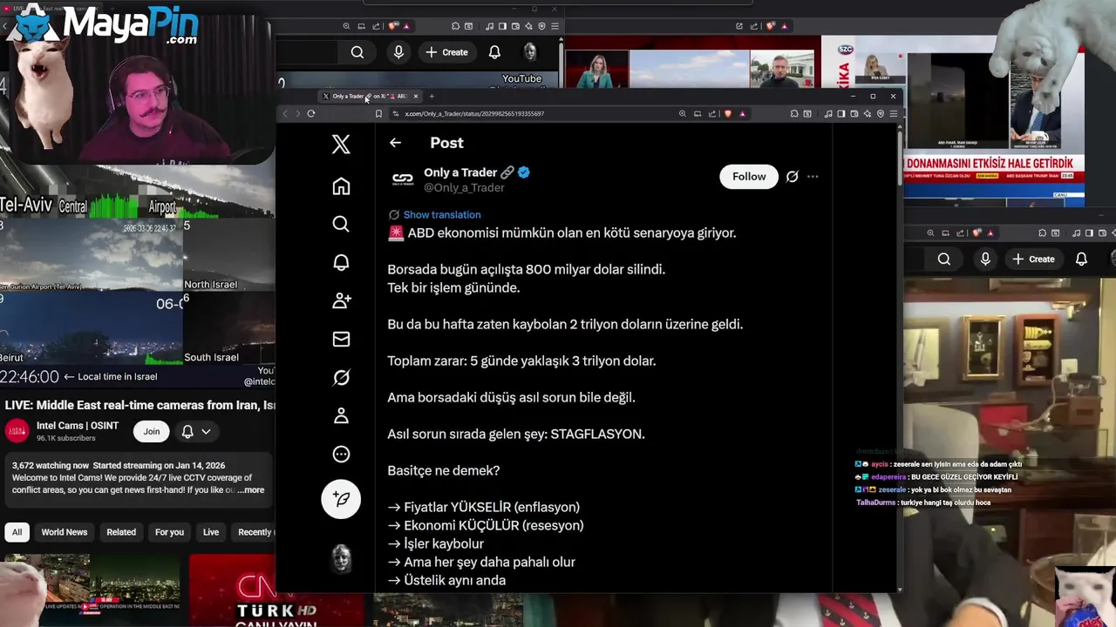Open the Brave Wallet icon in X window
The image size is (1116, 627).
(854, 113)
